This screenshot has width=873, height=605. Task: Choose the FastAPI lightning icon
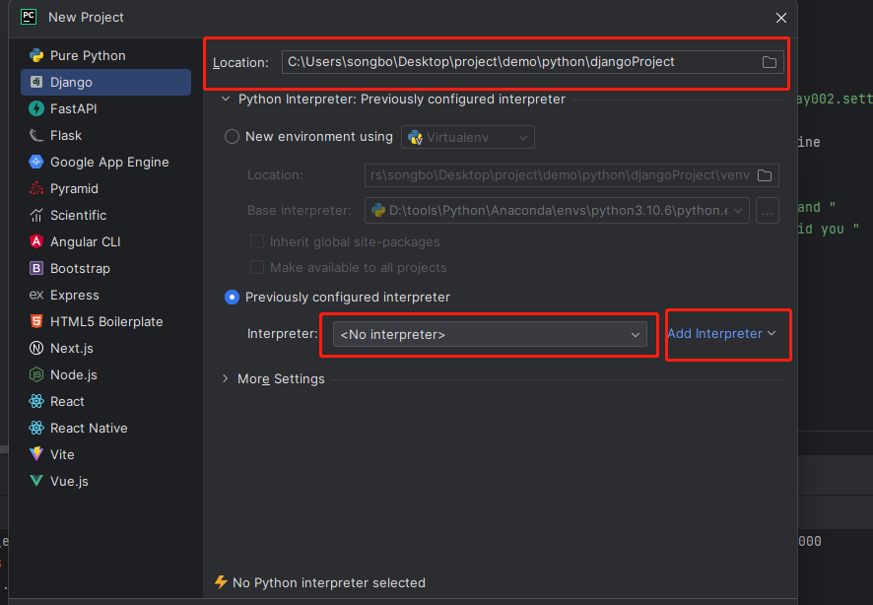point(36,108)
